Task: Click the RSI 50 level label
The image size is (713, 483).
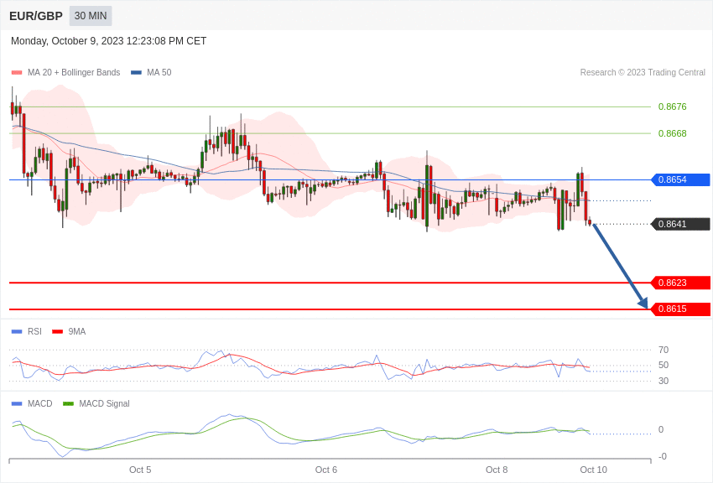Action: pyautogui.click(x=664, y=365)
